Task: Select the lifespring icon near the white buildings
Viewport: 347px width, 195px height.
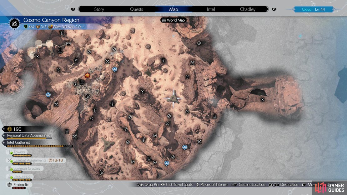Action: click(x=60, y=51)
